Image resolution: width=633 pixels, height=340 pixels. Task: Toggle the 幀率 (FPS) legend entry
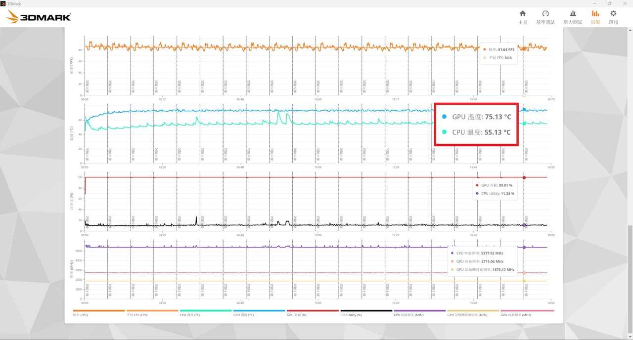99,313
